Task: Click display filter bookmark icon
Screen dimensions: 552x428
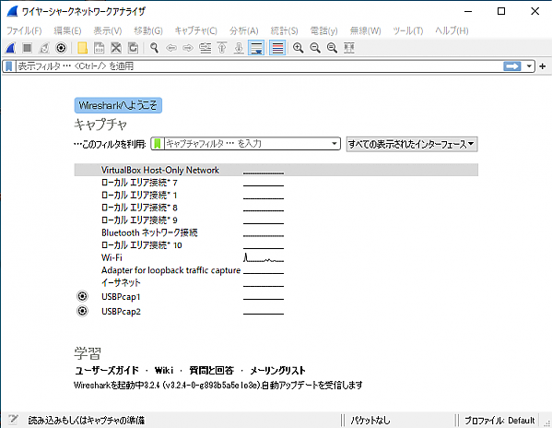Action: click(x=9, y=66)
